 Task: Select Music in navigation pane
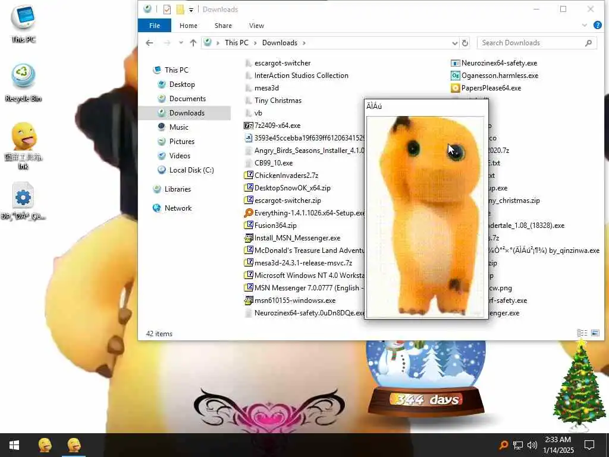(x=178, y=127)
